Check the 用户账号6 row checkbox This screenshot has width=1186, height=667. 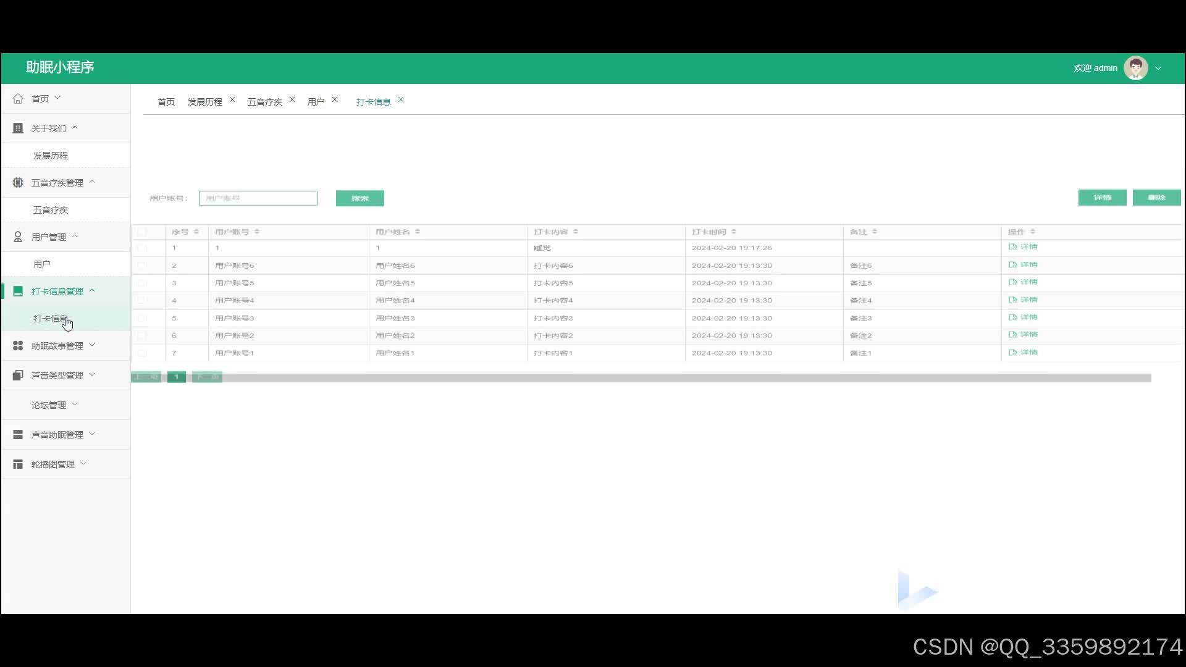click(x=142, y=266)
